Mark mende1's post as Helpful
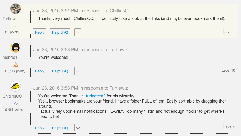 (x=60, y=71)
